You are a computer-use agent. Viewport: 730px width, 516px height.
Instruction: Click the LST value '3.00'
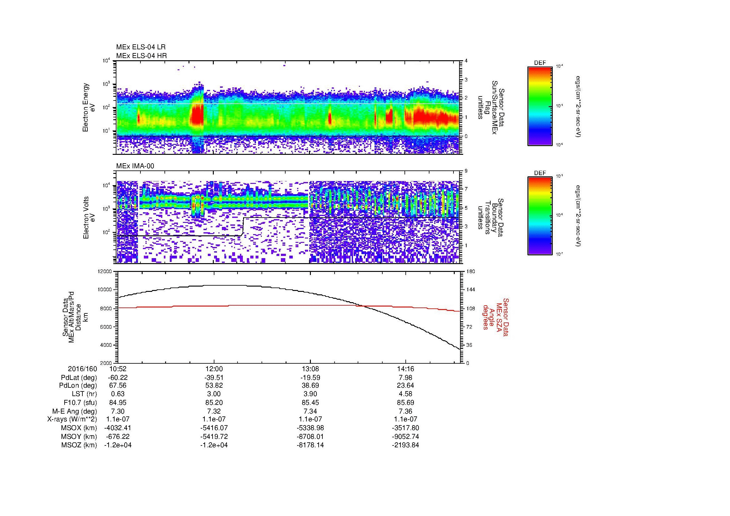click(214, 394)
